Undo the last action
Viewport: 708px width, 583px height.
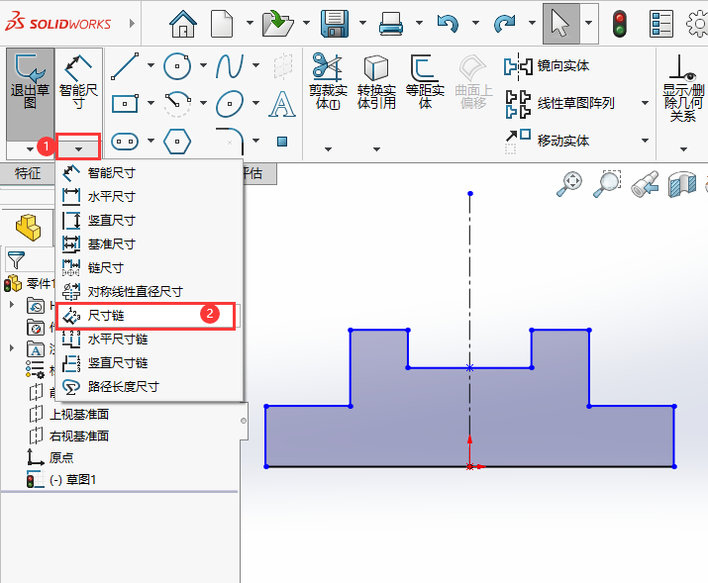tap(448, 23)
